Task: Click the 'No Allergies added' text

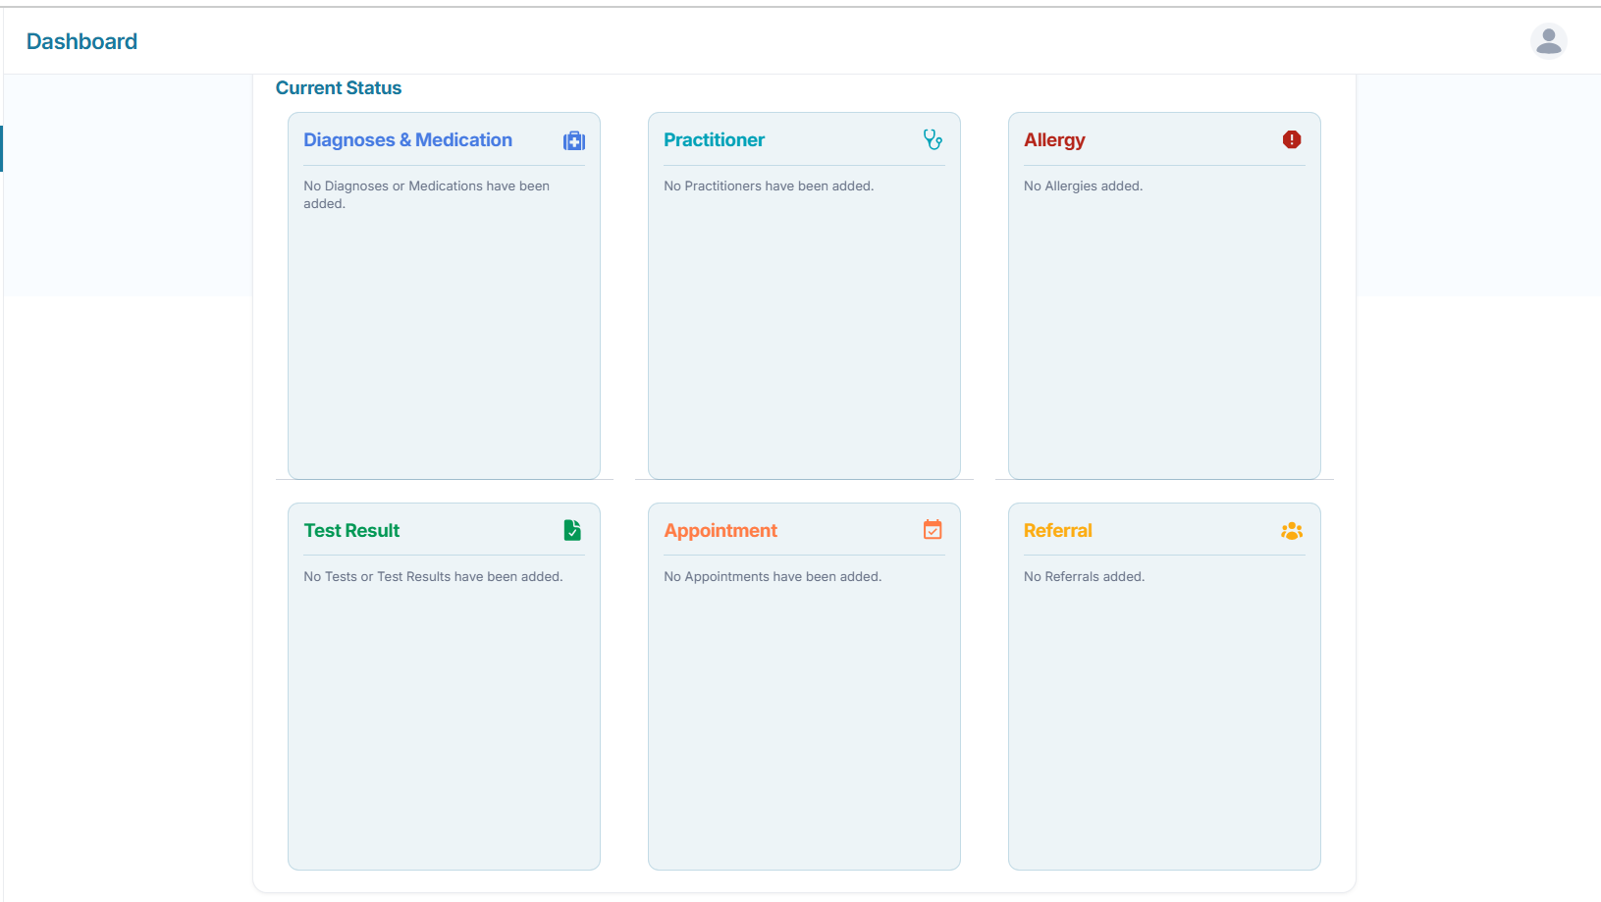Action: pos(1083,186)
